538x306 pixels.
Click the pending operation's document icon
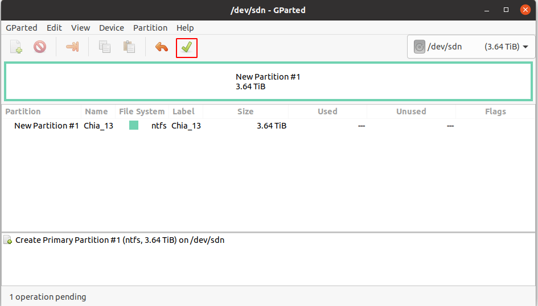pyautogui.click(x=8, y=240)
